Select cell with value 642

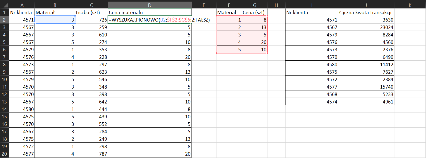[x=92, y=102]
